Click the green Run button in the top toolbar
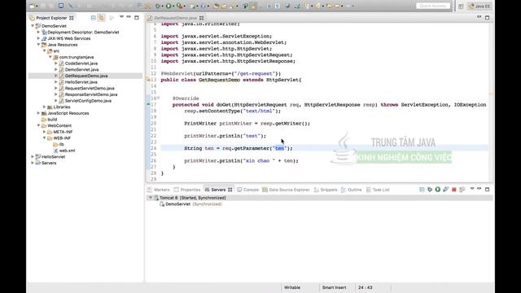 click(x=169, y=6)
